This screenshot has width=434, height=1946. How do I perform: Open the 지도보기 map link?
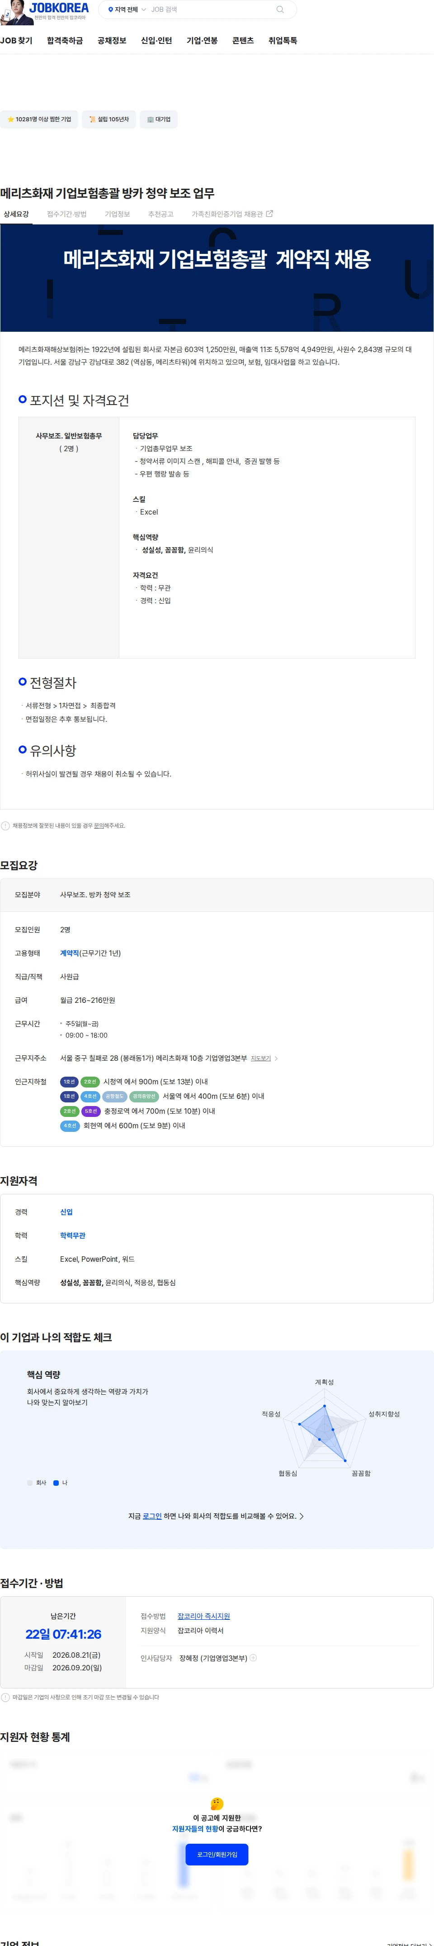tap(260, 1059)
